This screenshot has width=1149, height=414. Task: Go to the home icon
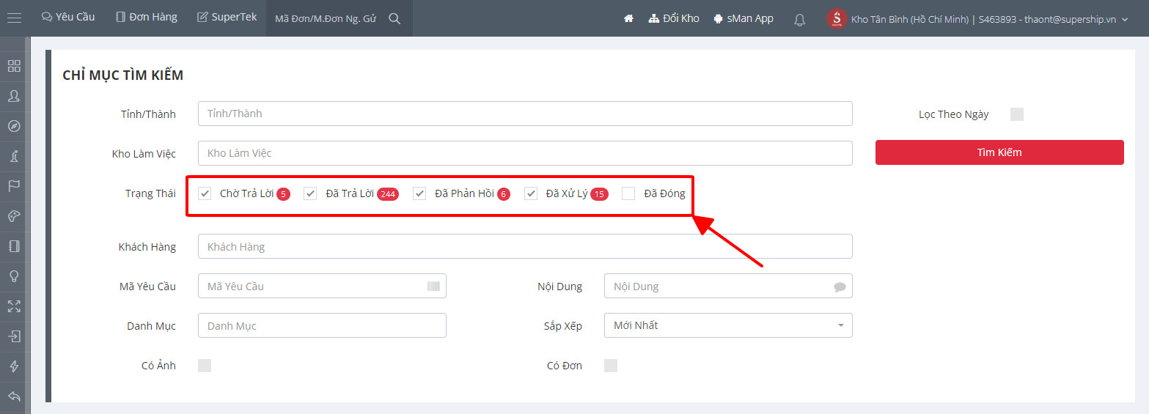pos(628,18)
